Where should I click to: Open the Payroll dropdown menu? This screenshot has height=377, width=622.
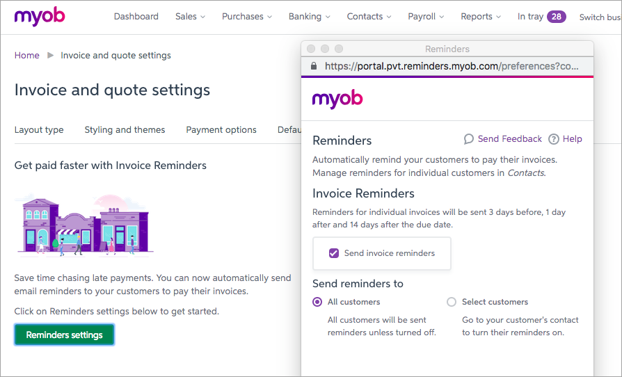pos(426,16)
